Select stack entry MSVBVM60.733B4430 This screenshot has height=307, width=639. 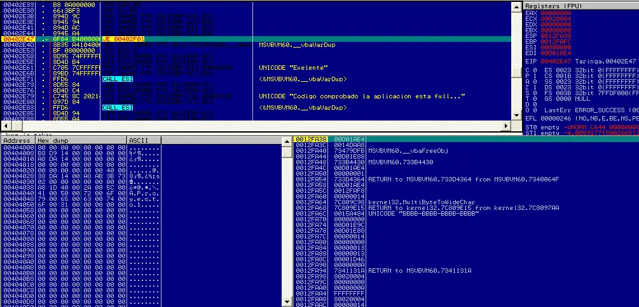click(401, 162)
